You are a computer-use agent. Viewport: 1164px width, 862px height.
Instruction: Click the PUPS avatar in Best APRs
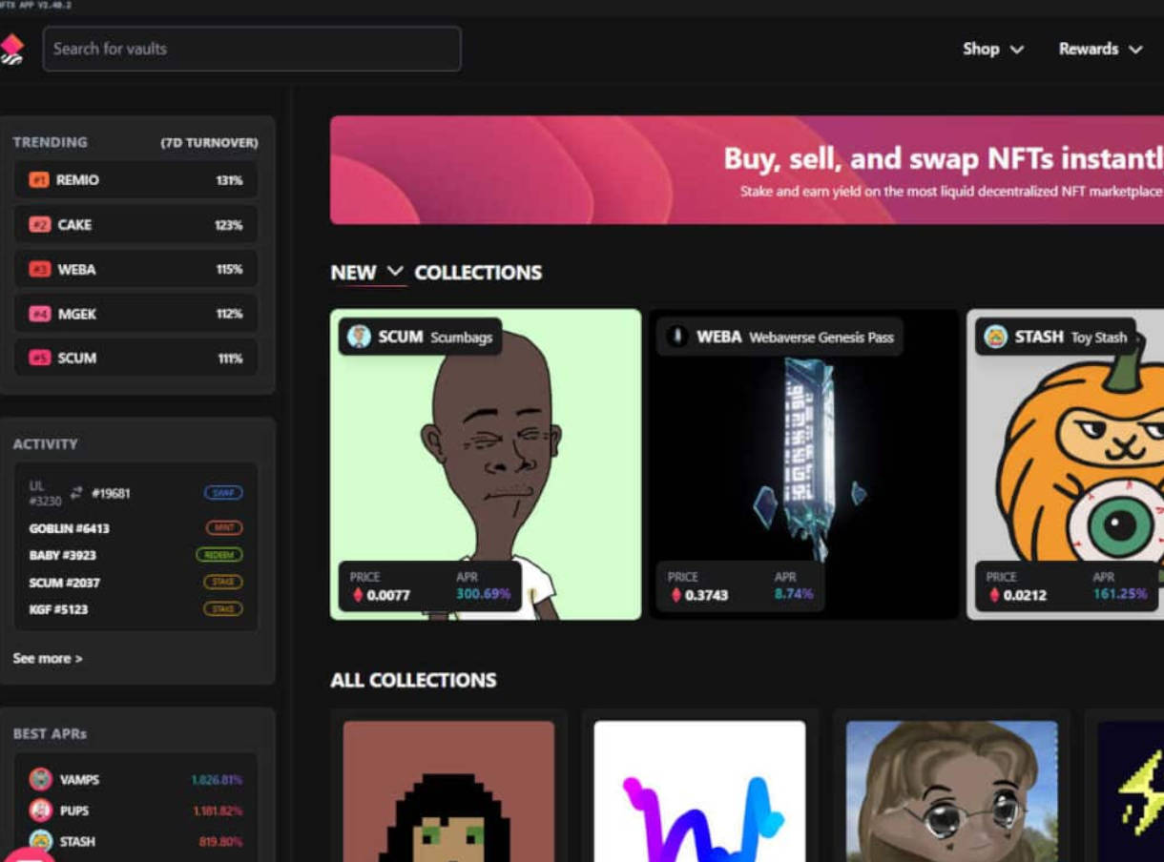40,811
